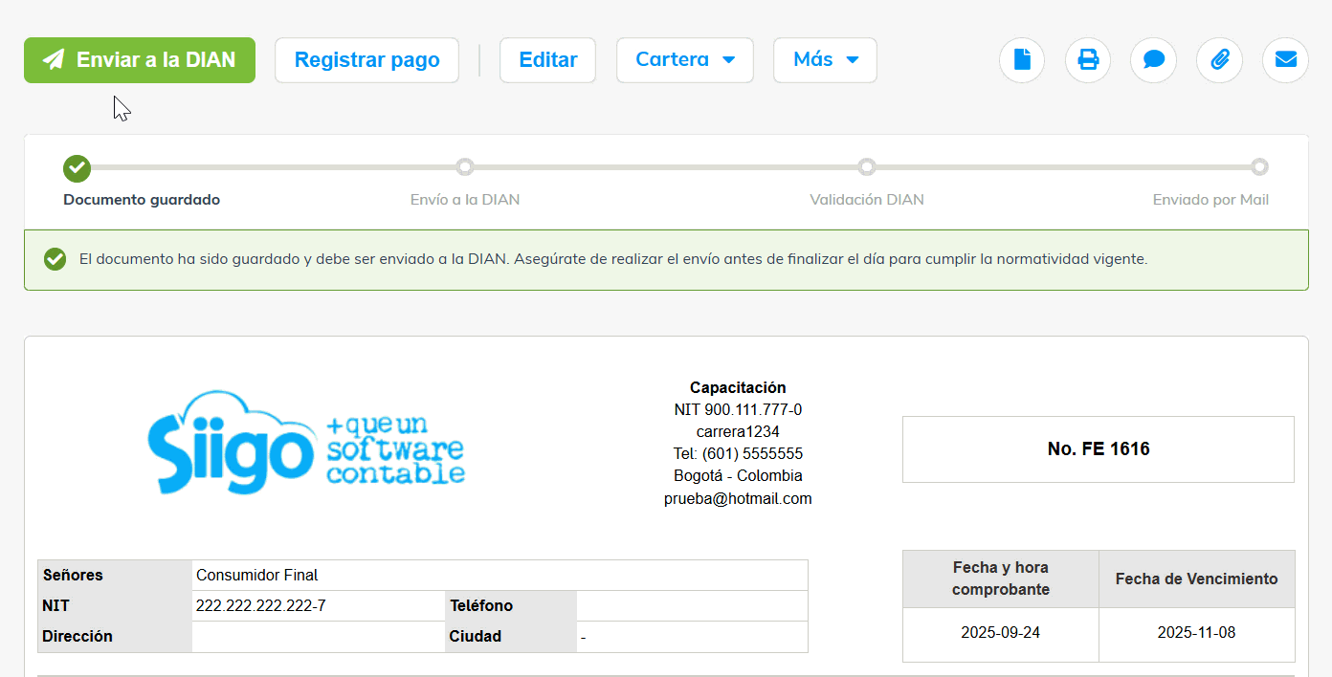Select the Enviado por Mail step marker
The image size is (1332, 677).
(1260, 167)
